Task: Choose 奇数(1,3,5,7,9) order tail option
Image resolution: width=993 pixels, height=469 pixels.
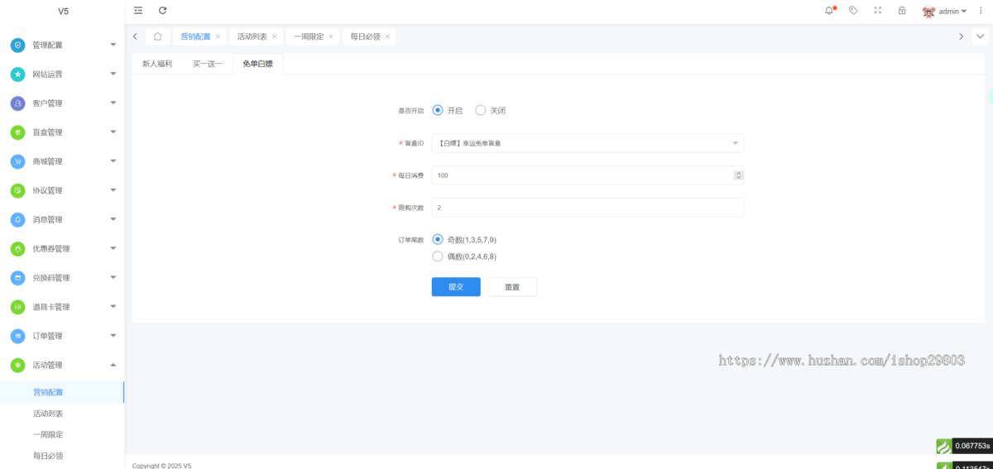Action: coord(464,240)
